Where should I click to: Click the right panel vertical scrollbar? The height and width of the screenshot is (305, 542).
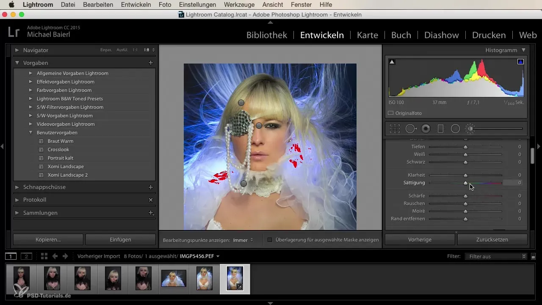(x=532, y=155)
